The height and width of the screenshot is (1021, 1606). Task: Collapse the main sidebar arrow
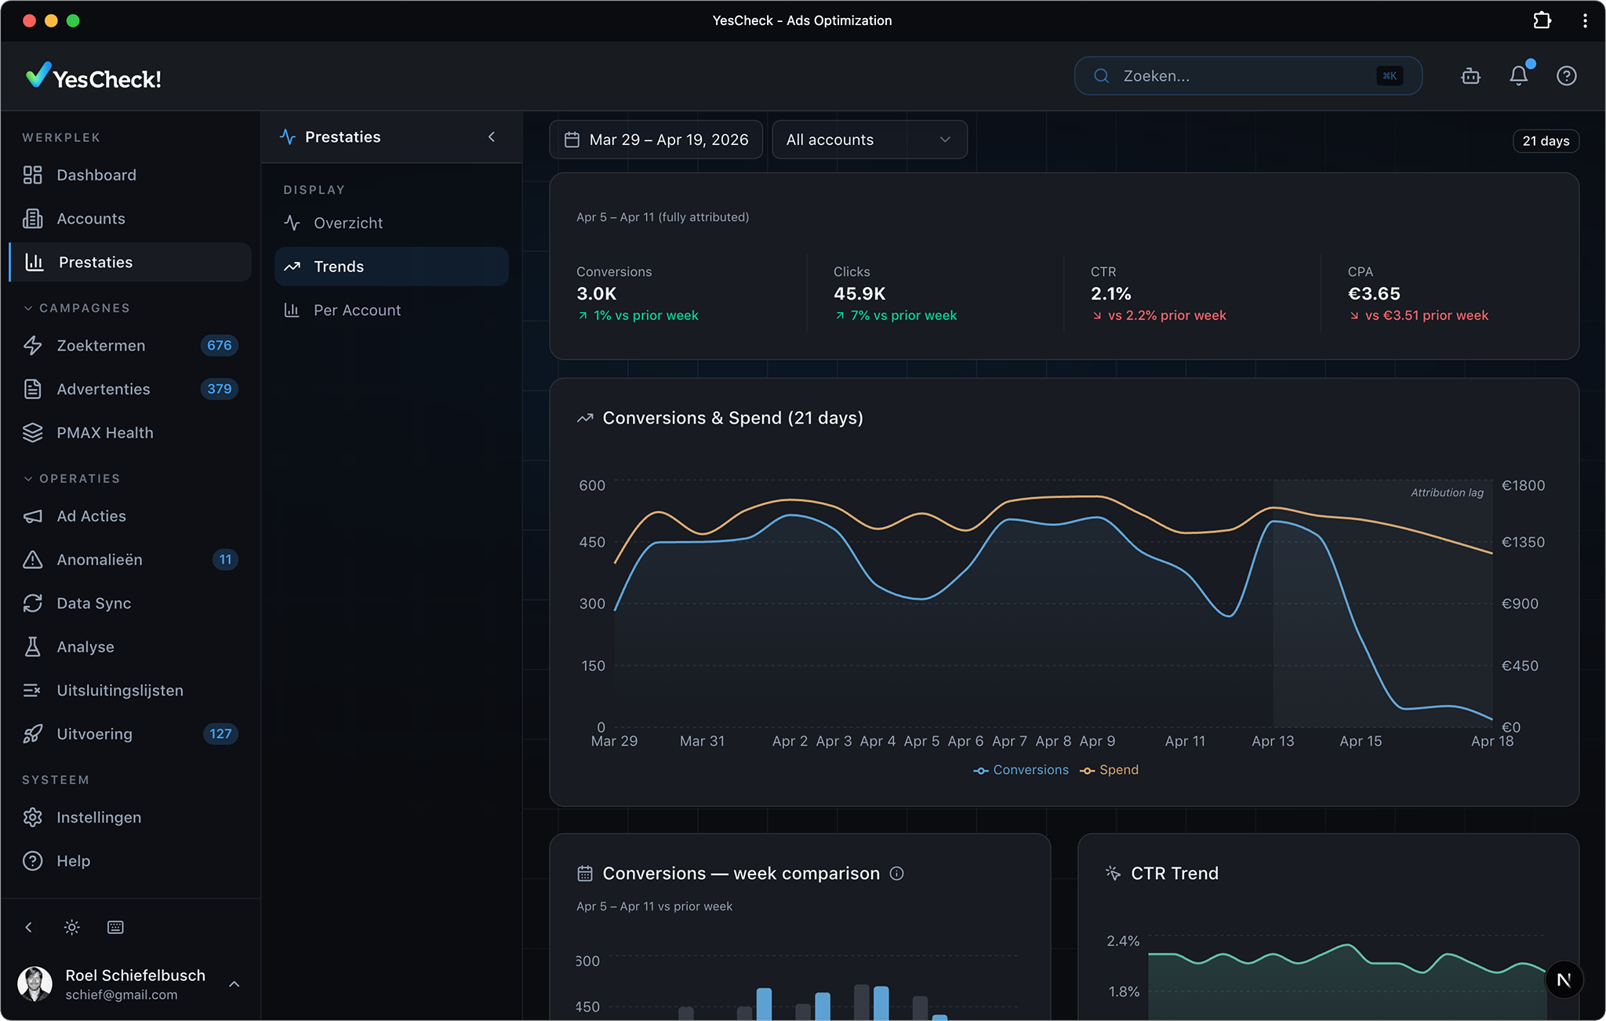28,928
